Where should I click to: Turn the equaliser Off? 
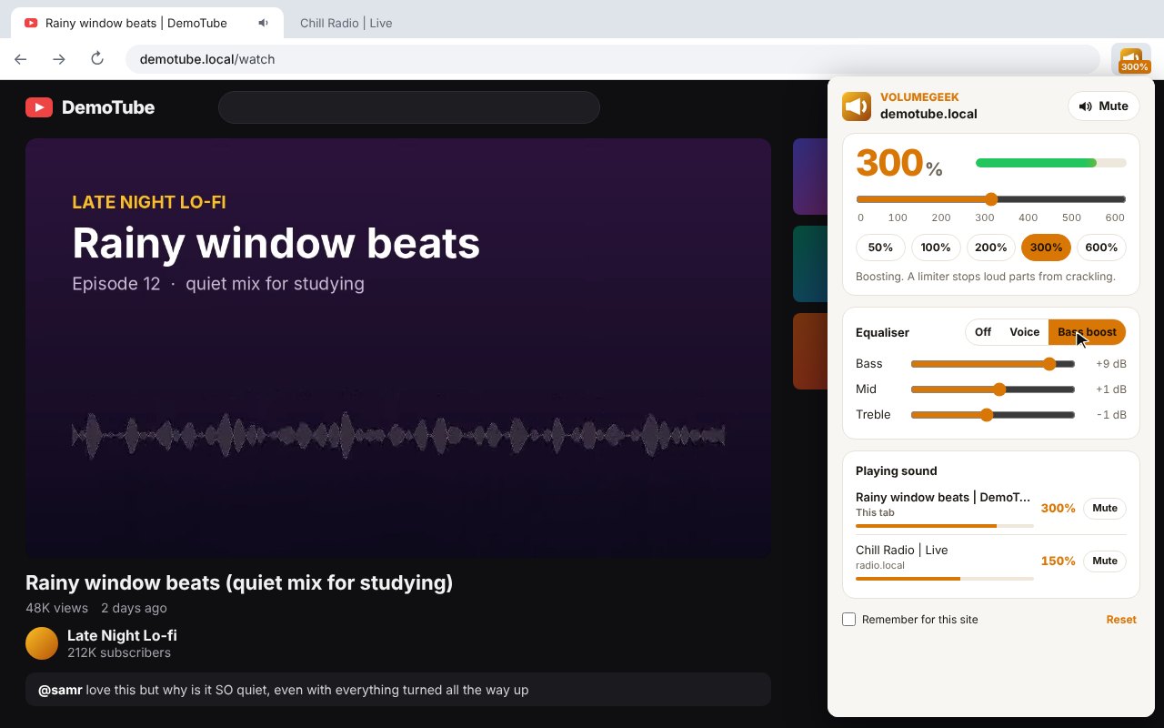click(x=983, y=332)
